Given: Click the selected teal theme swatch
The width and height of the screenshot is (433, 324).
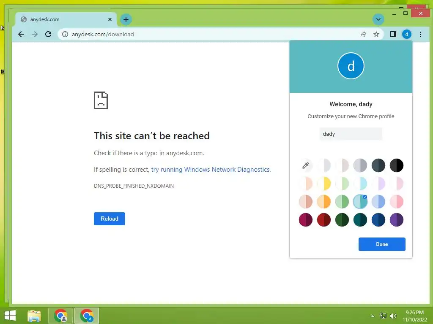Looking at the screenshot, I should (x=360, y=202).
